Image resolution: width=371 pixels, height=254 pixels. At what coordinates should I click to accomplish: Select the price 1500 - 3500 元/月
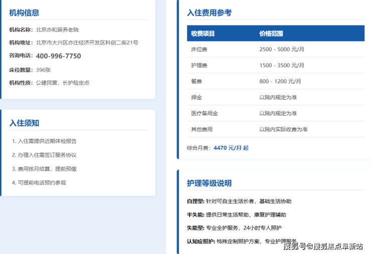pos(282,66)
